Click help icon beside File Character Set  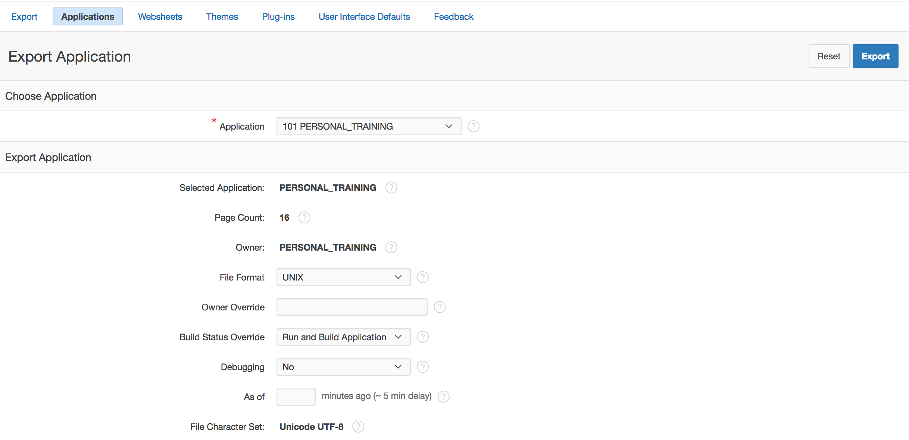point(358,427)
